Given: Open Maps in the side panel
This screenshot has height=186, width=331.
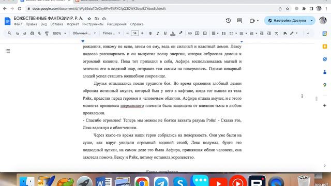Looking at the screenshot, I should point(325,85).
